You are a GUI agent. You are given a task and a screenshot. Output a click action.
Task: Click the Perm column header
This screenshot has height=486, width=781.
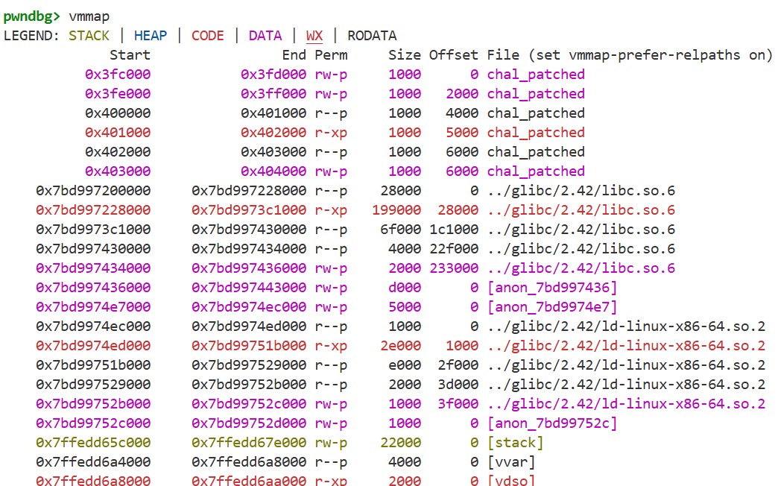coord(331,54)
